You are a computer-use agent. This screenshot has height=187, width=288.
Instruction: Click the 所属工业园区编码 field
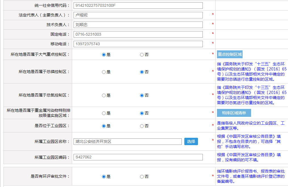tap(138, 157)
